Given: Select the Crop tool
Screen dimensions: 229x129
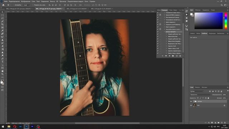Looking at the screenshot, I should 3,24.
